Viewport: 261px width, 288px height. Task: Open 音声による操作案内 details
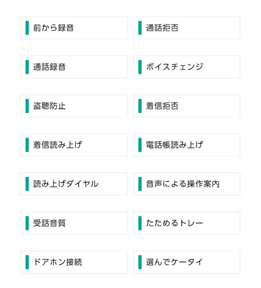pos(187,184)
